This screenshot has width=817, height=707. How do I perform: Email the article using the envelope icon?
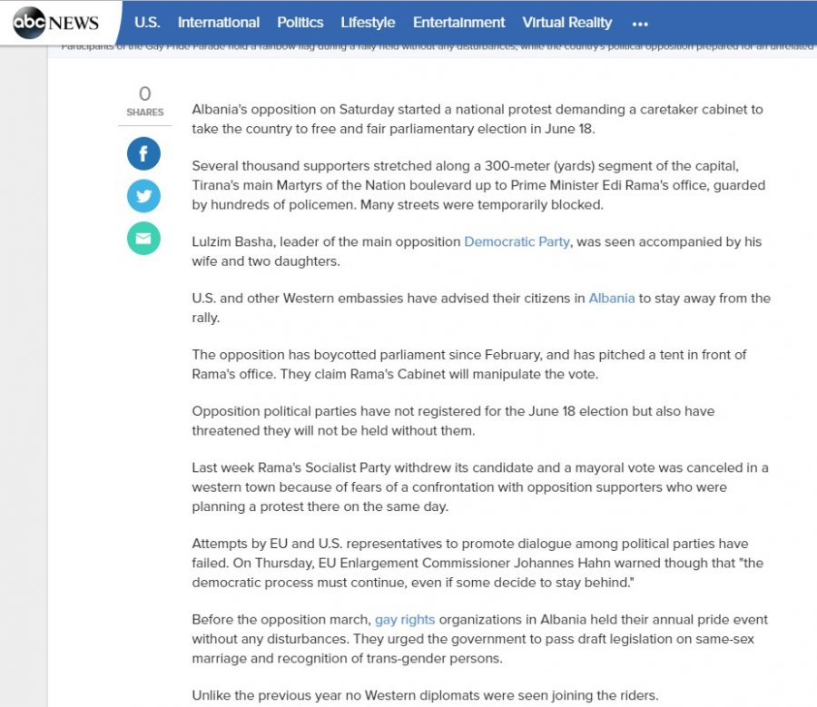(143, 239)
